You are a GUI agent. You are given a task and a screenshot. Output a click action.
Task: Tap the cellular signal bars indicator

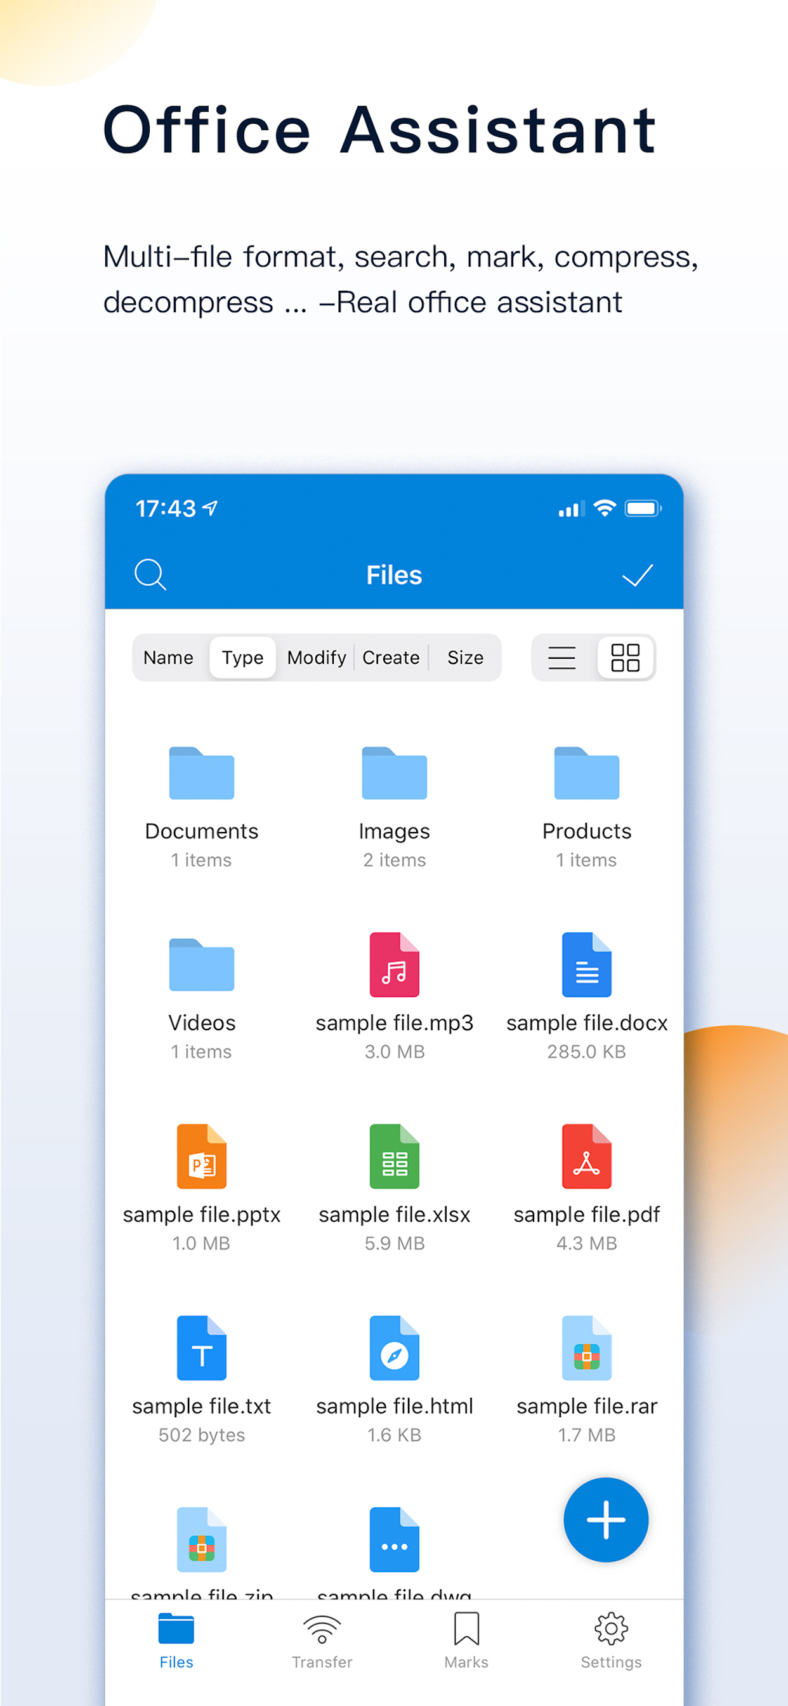tap(572, 508)
